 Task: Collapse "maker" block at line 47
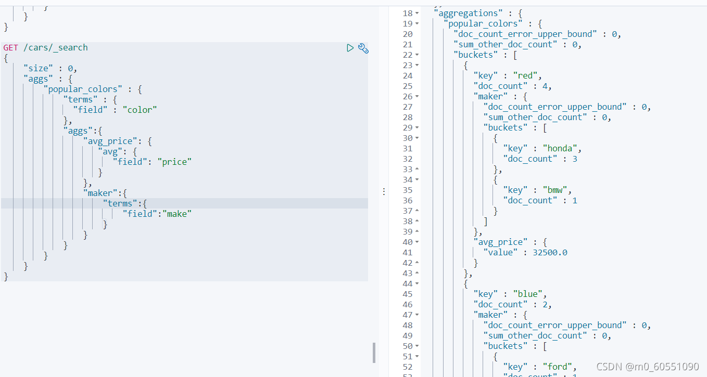pos(418,315)
